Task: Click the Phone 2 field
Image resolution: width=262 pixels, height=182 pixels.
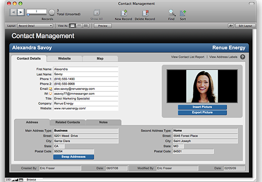Action: point(86,84)
